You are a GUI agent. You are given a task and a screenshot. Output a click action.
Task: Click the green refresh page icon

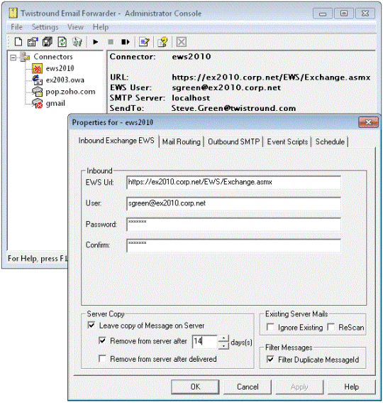pos(62,42)
